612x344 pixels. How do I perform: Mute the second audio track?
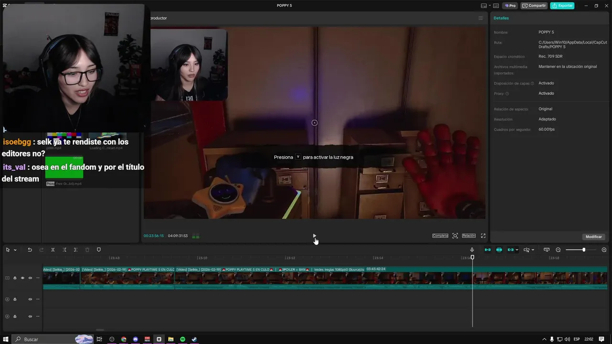click(x=30, y=316)
